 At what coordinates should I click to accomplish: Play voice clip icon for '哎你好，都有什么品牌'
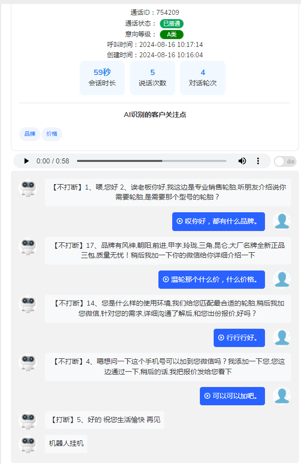[180, 221]
